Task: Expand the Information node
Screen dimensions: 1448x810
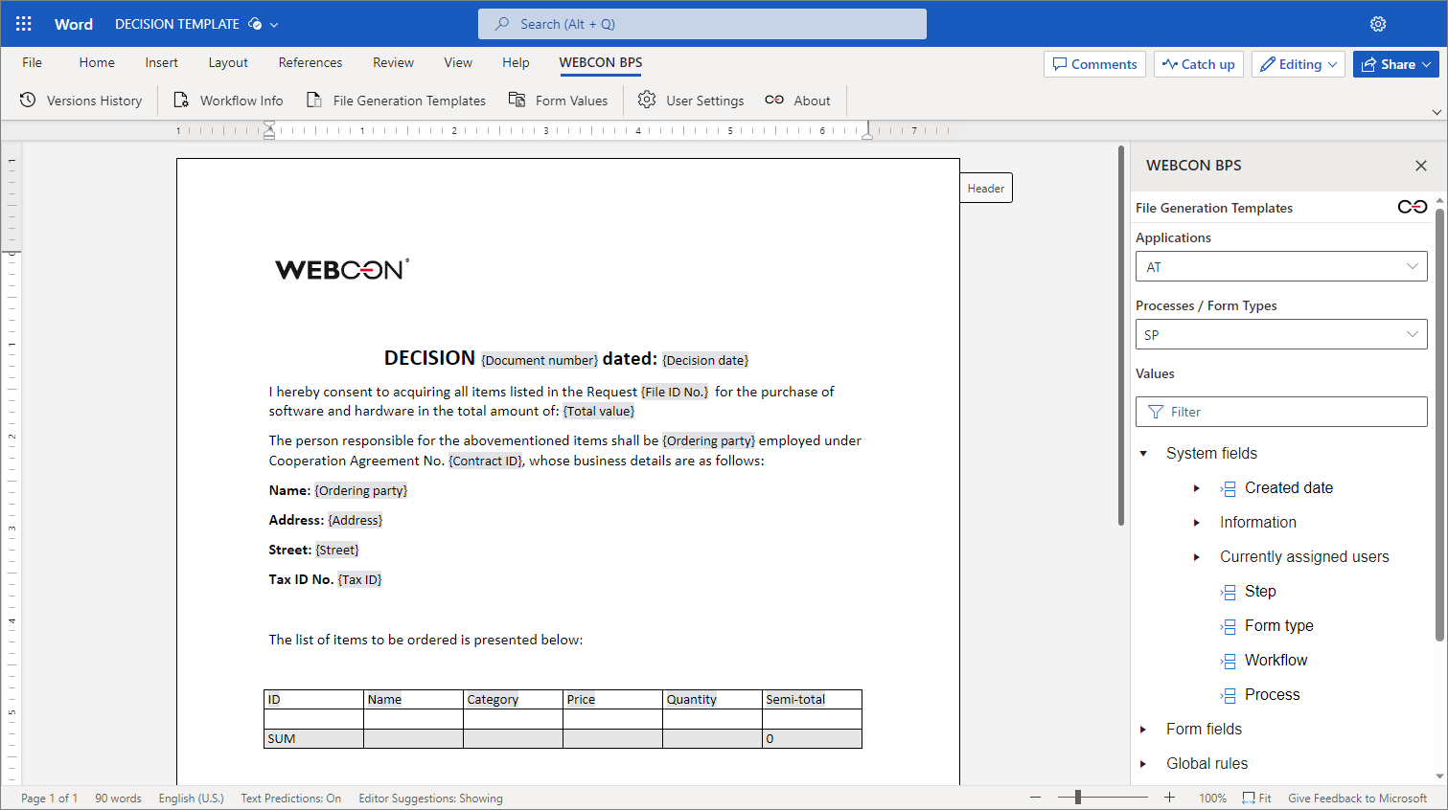Action: tap(1197, 523)
